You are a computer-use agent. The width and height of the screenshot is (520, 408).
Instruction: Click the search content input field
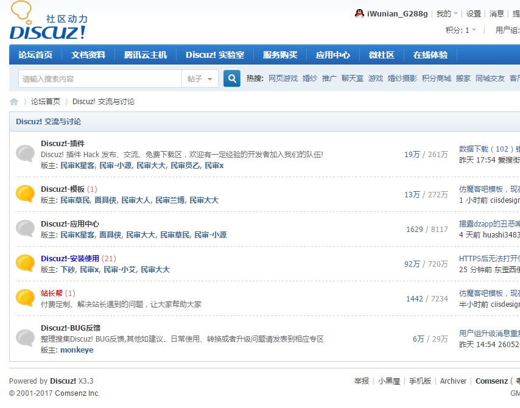coord(100,79)
